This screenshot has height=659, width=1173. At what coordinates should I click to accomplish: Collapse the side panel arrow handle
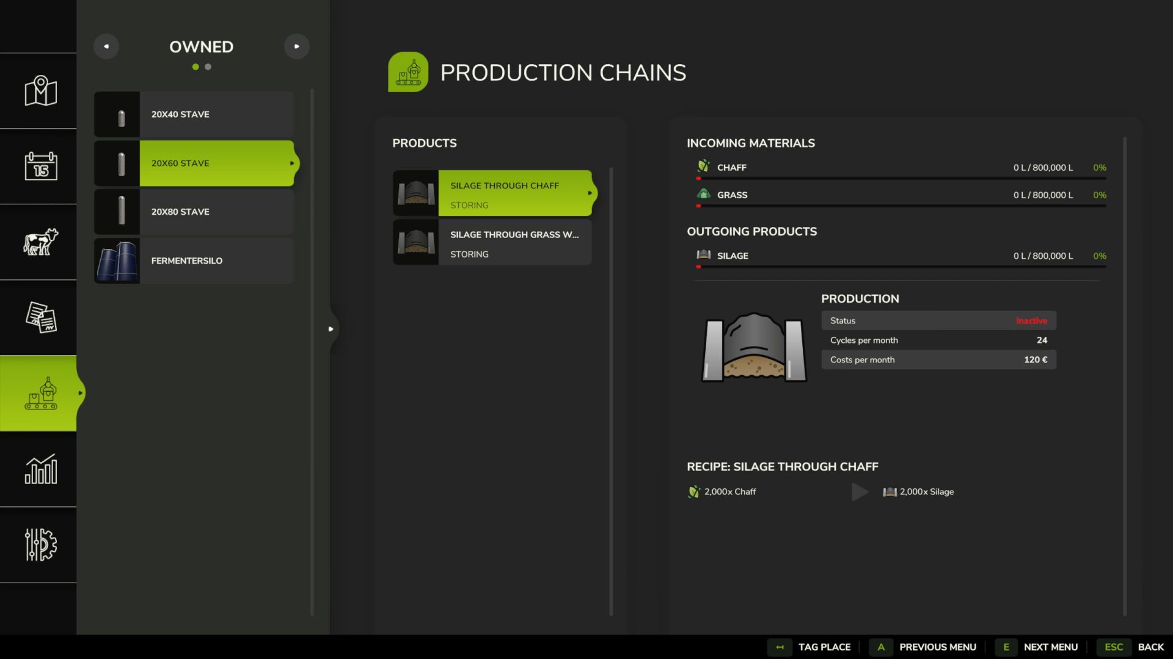(x=331, y=329)
